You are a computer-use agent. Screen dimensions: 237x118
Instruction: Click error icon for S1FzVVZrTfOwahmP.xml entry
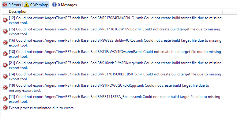5,54
